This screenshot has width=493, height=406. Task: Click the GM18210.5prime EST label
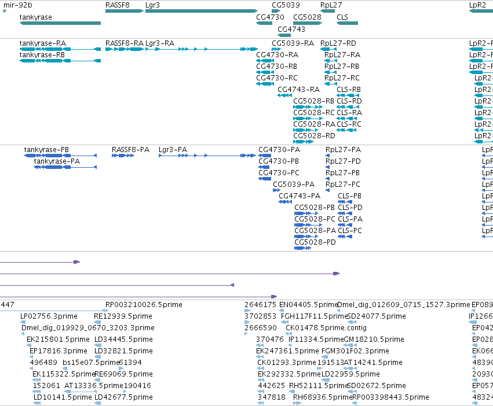click(x=374, y=339)
